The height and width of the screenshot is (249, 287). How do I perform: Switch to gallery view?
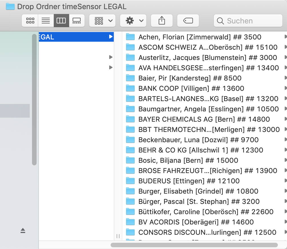point(77,21)
